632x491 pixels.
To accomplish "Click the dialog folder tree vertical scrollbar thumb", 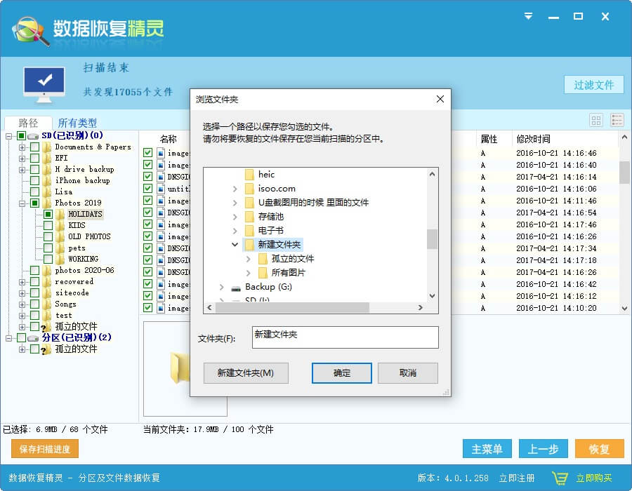I will (432, 239).
